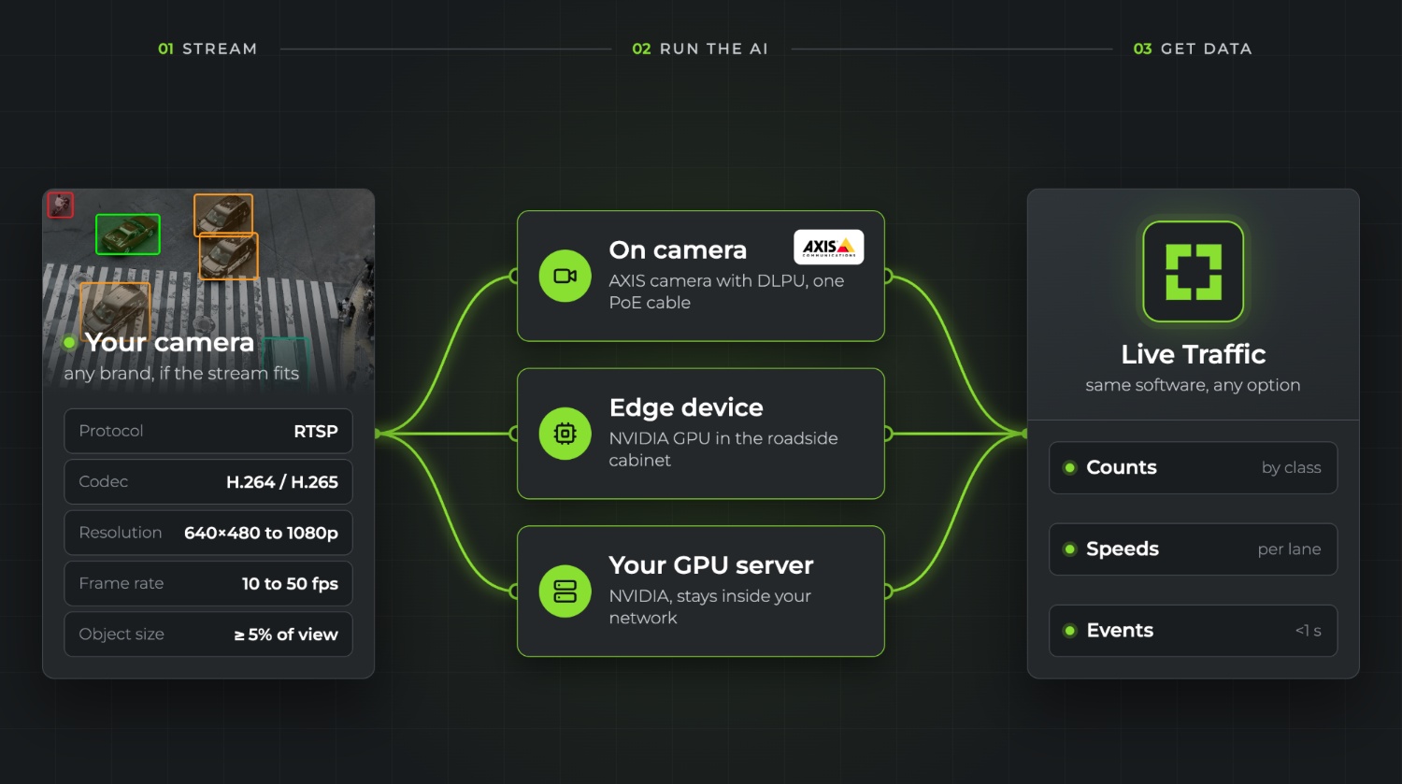Click the green dot next to Counts

pyautogui.click(x=1069, y=467)
